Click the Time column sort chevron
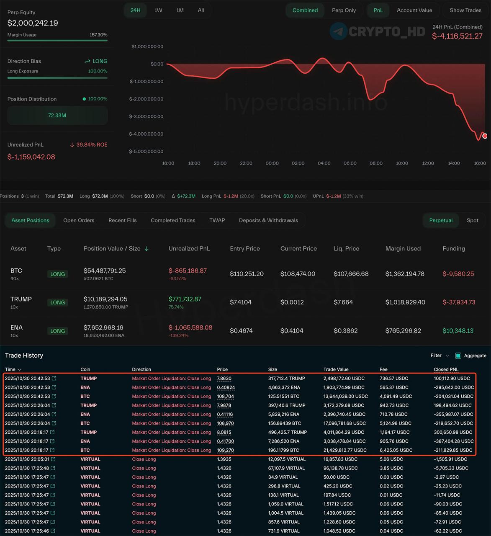Screen dimensions: 491x536 pos(19,370)
